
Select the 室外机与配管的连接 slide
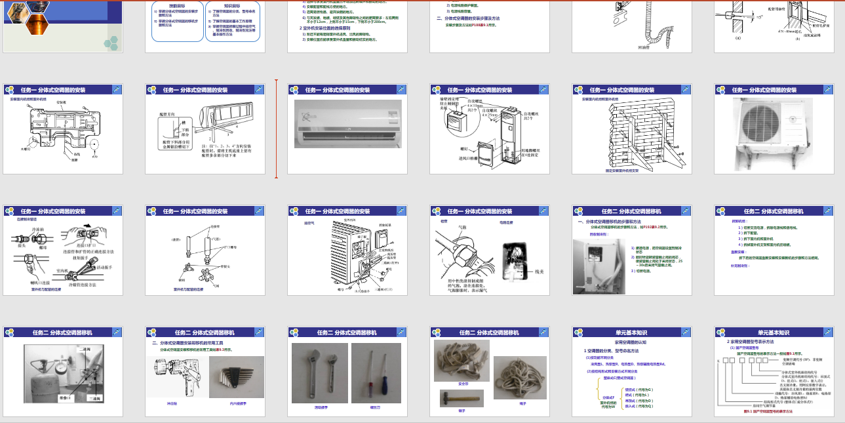[205, 251]
